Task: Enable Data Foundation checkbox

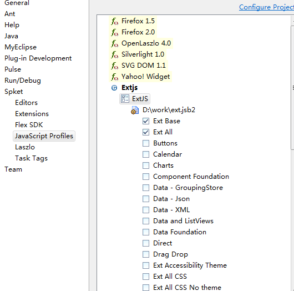Action: coord(146,232)
